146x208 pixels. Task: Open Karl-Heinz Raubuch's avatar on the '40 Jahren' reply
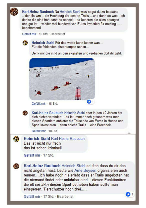click(25, 113)
